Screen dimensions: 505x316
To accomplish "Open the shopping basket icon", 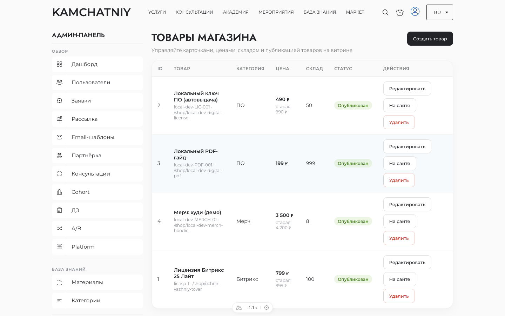I will pos(400,12).
